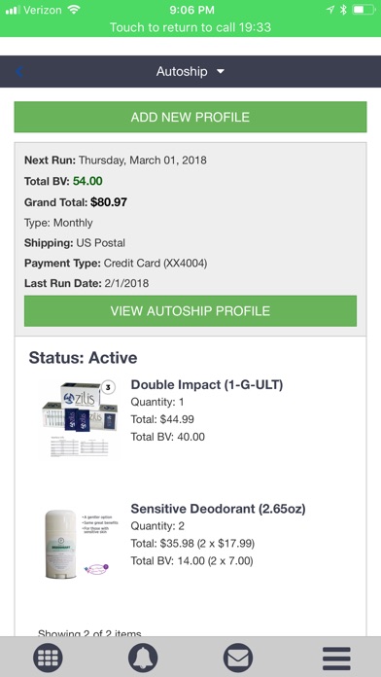This screenshot has height=677, width=381.
Task: Expand the Autoship dropdown arrow
Action: tap(221, 72)
